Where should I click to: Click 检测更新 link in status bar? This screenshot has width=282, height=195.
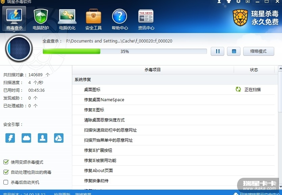tap(62, 194)
